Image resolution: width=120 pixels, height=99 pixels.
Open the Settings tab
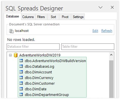point(78,17)
